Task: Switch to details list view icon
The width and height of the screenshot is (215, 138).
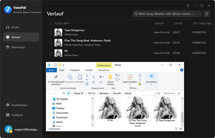Action: click(177, 129)
